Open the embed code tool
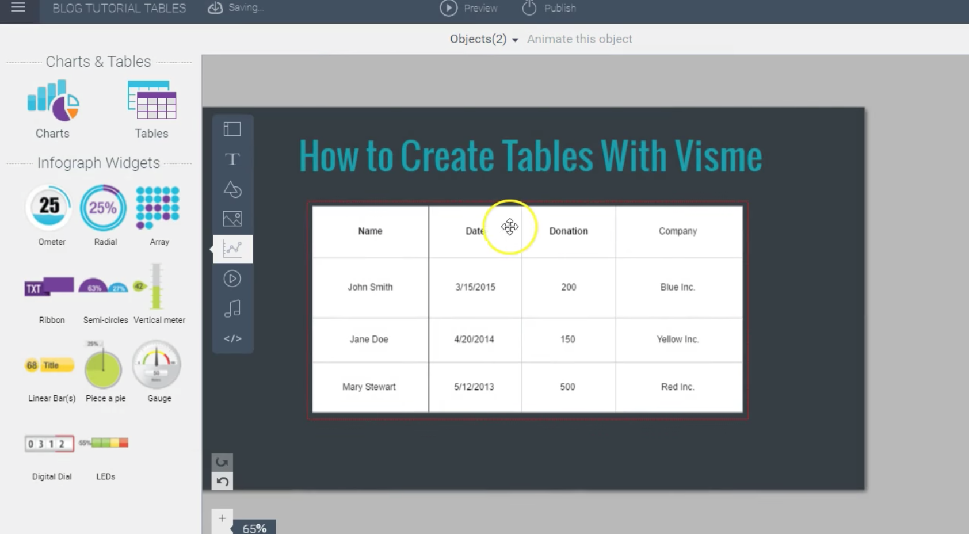This screenshot has height=534, width=969. tap(232, 339)
